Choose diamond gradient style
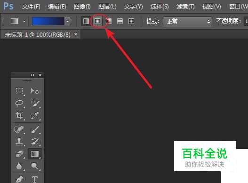The image size is (248, 183). (131, 21)
